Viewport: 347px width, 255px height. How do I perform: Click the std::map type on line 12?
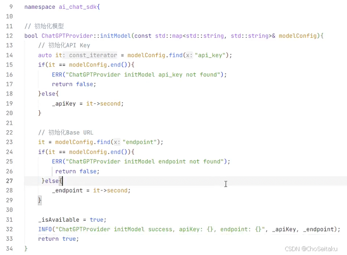click(x=169, y=36)
